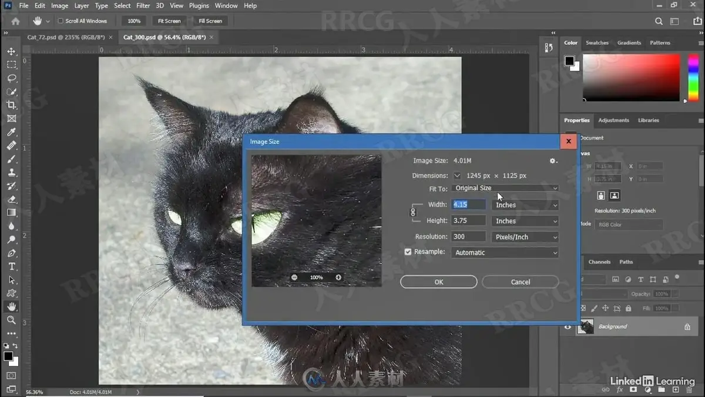
Task: Click the Width value field 4.15
Action: tap(468, 205)
